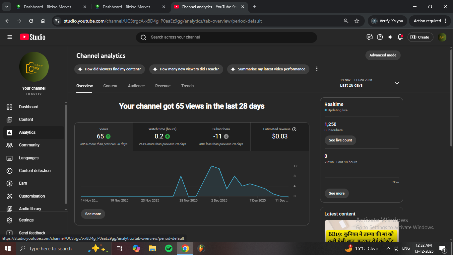Click the See live count button

tap(340, 140)
